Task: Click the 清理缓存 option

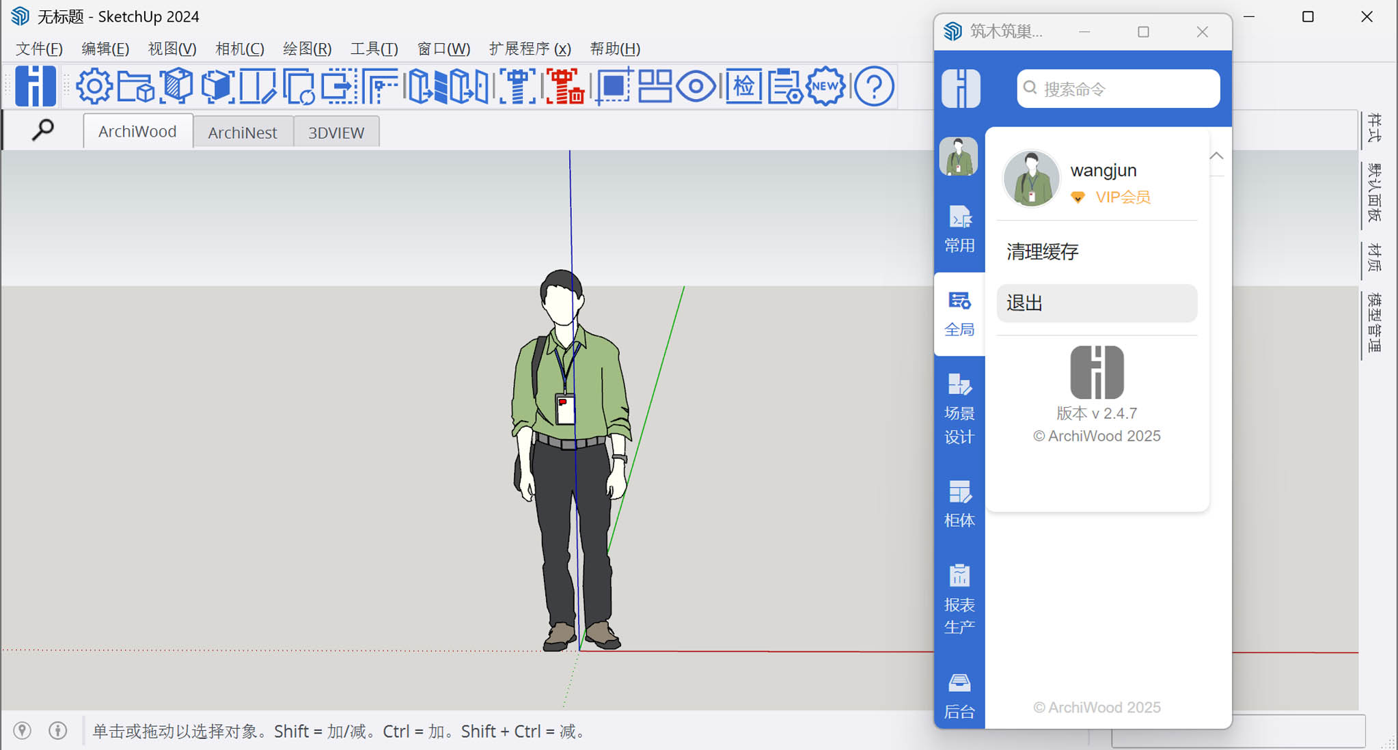Action: click(x=1097, y=251)
